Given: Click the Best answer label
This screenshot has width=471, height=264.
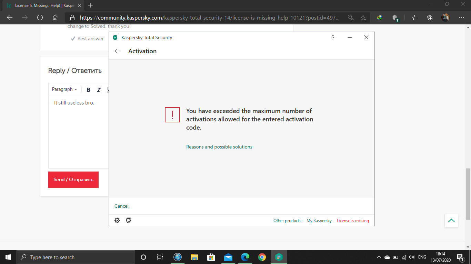Looking at the screenshot, I should pyautogui.click(x=91, y=38).
